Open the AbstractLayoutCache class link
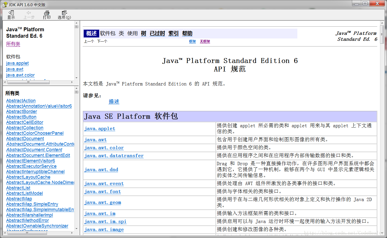387x238 pixels. (x=28, y=177)
